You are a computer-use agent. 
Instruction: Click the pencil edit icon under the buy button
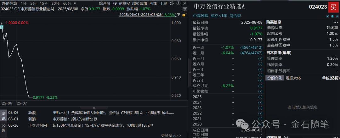[328, 16]
